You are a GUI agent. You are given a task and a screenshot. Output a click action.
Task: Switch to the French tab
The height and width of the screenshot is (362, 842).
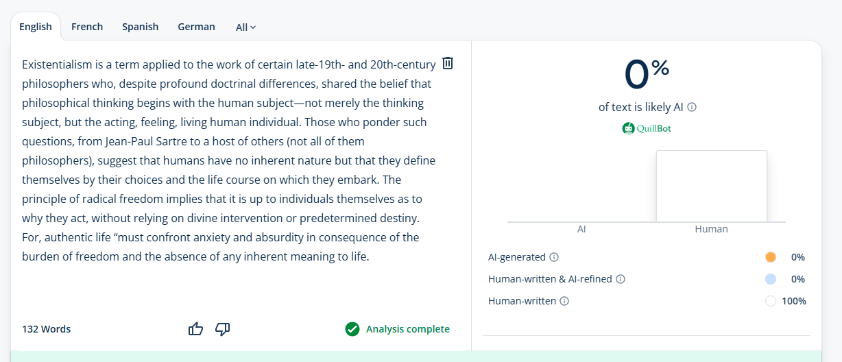click(x=87, y=27)
